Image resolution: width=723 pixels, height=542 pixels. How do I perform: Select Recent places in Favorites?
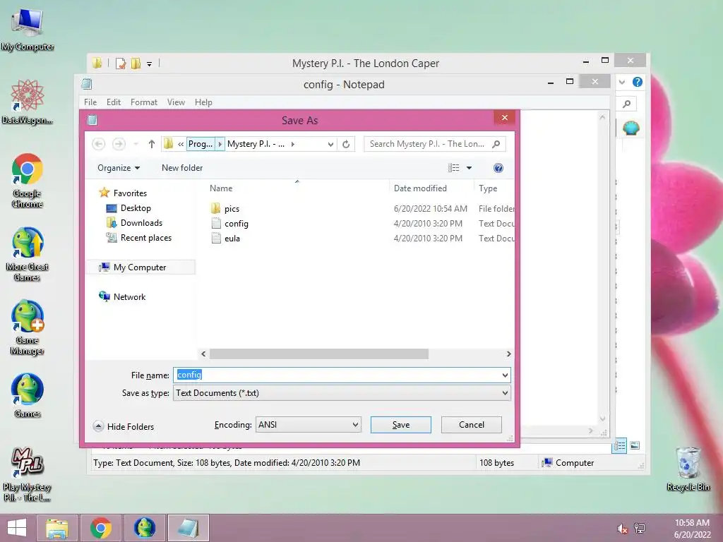click(139, 238)
